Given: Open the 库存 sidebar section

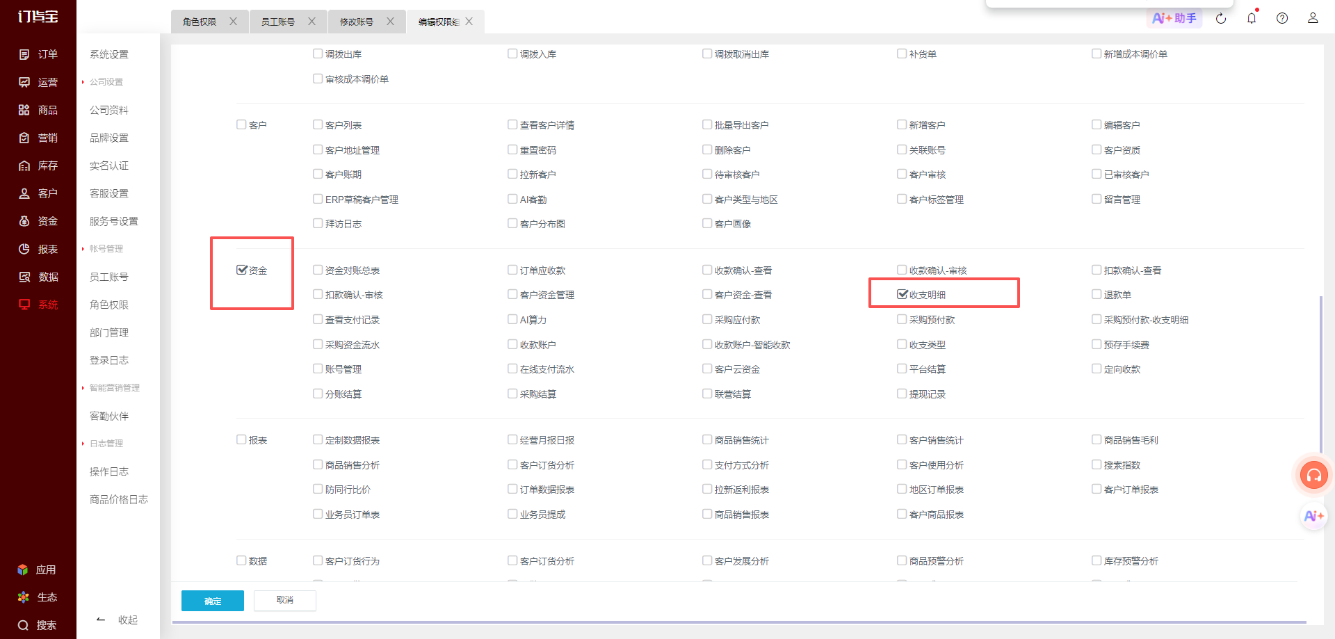Looking at the screenshot, I should click(38, 165).
